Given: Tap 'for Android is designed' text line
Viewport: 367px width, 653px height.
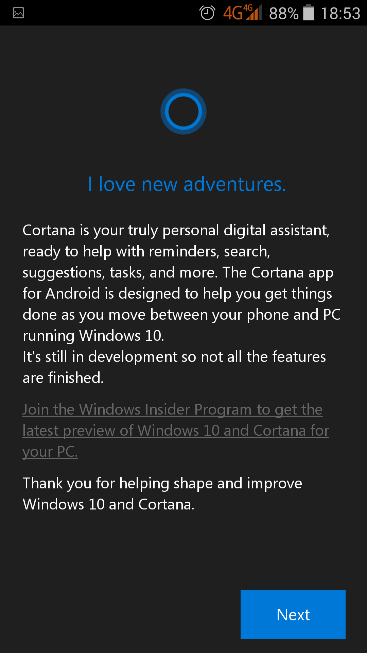Looking at the screenshot, I should pos(177,294).
